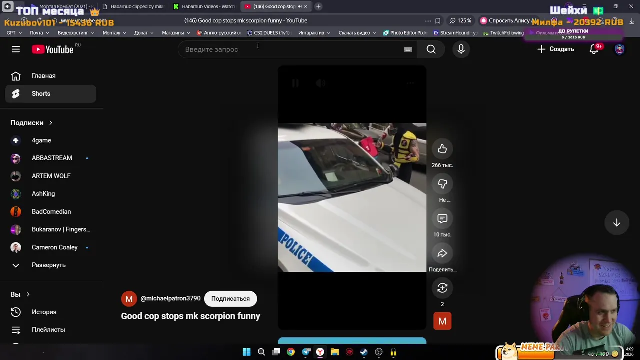Click Спросить Алису button
640x360 pixels.
coord(508,21)
